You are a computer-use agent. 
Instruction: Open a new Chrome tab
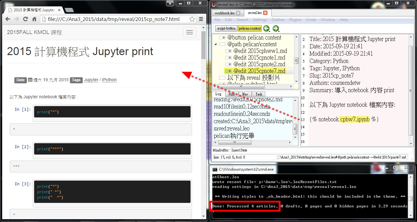click(69, 10)
